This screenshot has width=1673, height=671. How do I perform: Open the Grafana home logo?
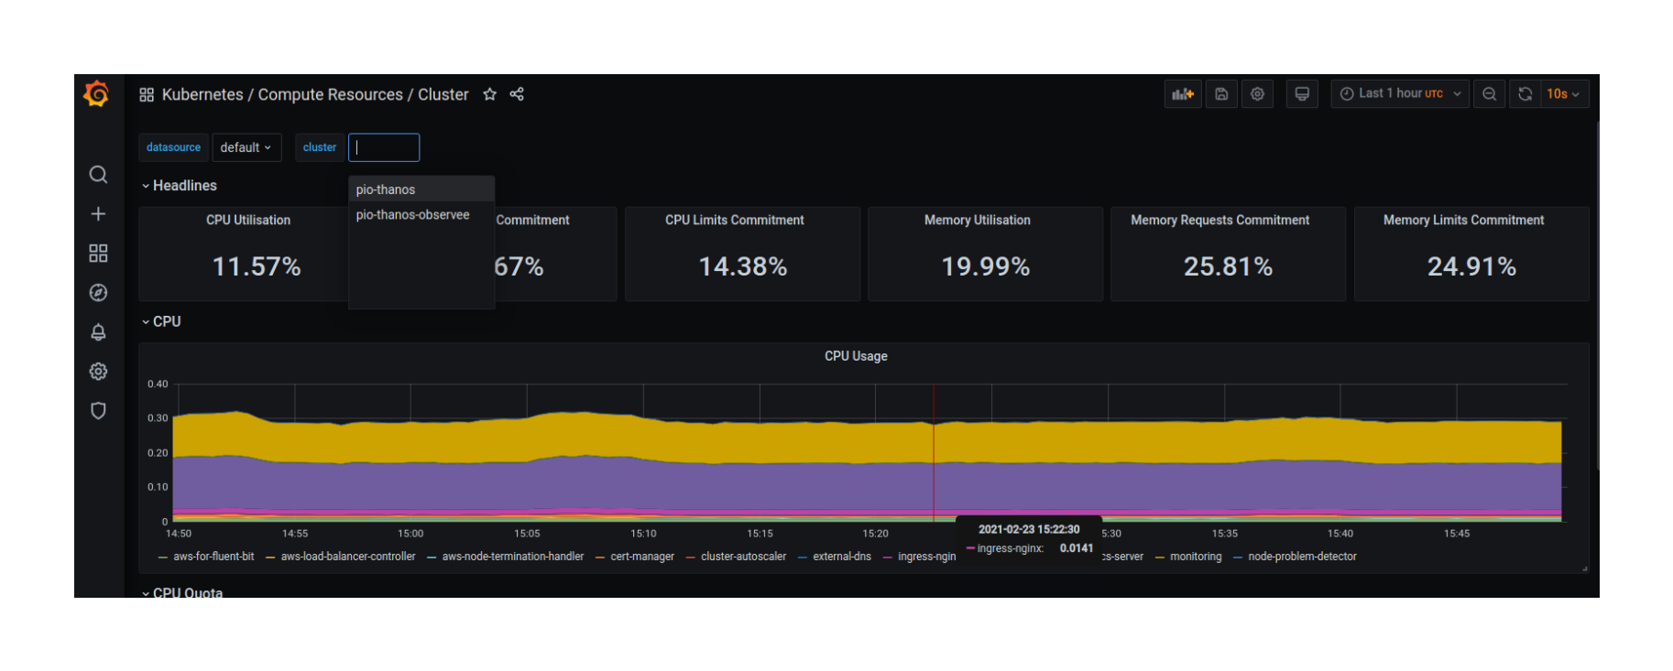96,93
